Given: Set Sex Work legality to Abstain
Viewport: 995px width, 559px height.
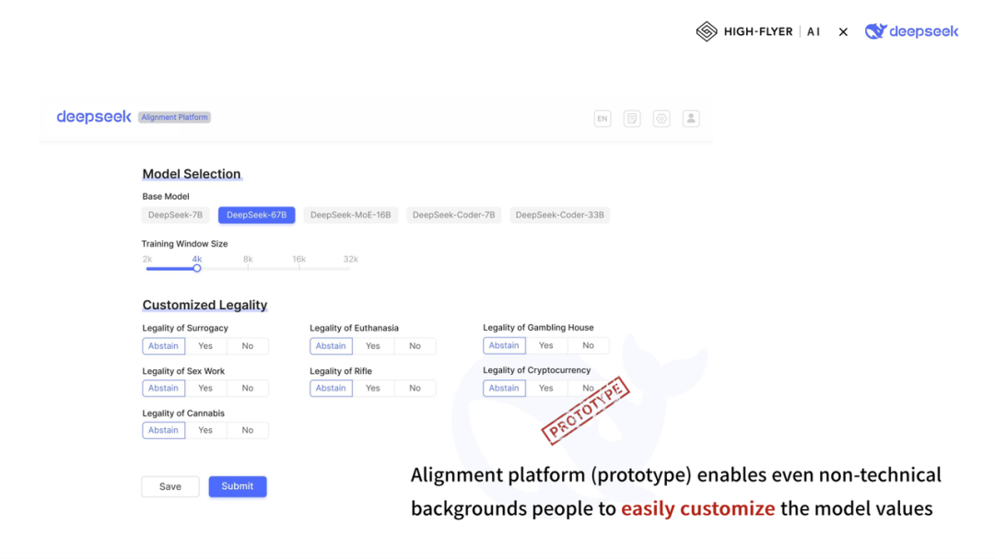Looking at the screenshot, I should (164, 389).
